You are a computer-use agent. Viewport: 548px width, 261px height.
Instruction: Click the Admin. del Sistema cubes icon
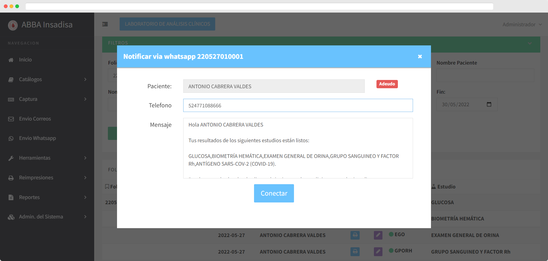click(x=11, y=217)
